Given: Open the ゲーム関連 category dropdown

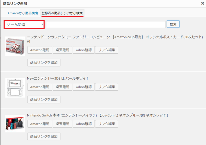Looking at the screenshot, I should coord(24,25).
